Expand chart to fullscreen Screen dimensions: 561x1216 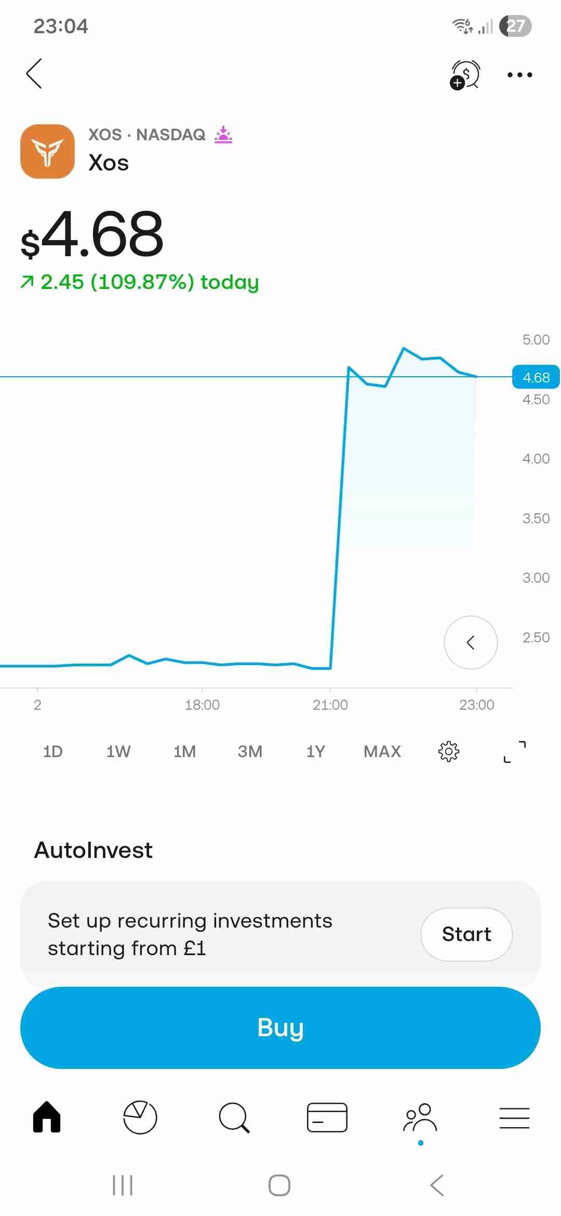pos(515,751)
